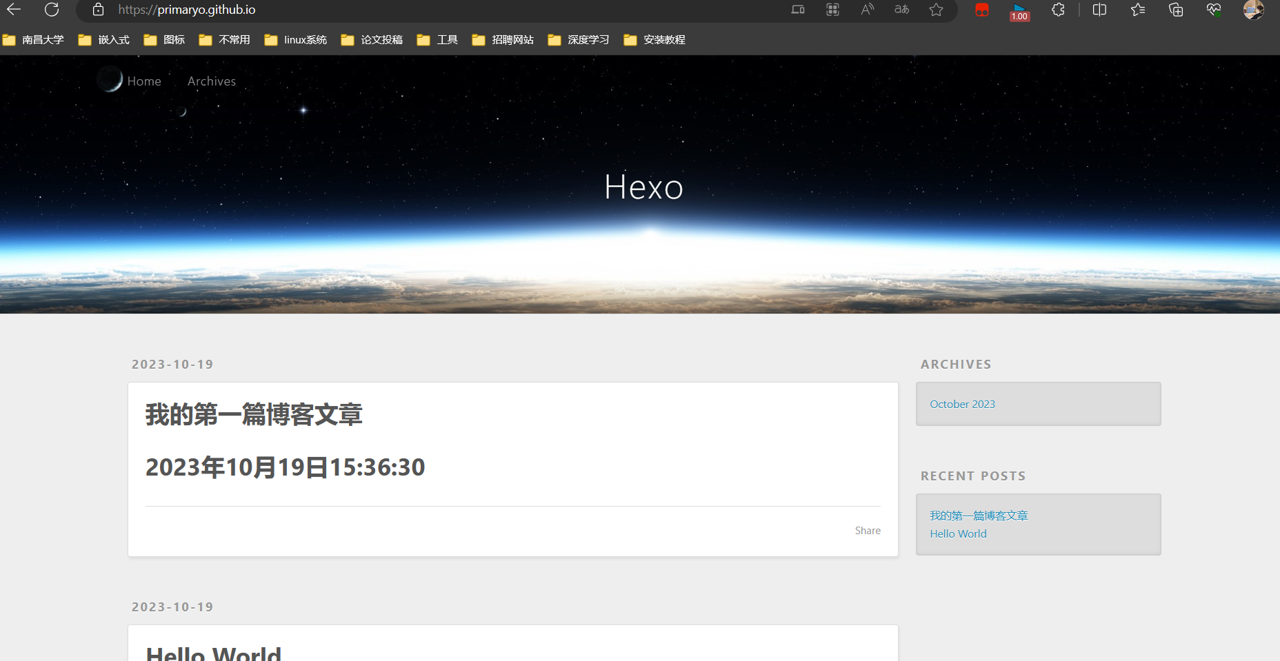Open the Hello World recent post link
This screenshot has height=661, width=1280.
[958, 533]
